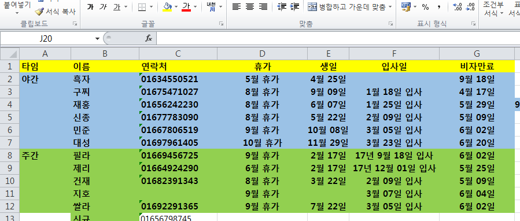Click the 1월 18일 입사 cell
The width and height of the screenshot is (520, 221).
(x=394, y=92)
